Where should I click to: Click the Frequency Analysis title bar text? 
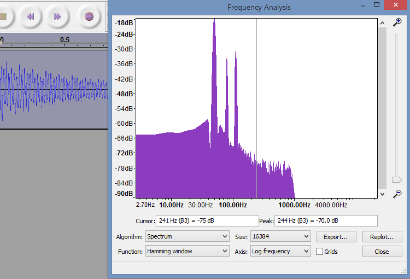[259, 7]
